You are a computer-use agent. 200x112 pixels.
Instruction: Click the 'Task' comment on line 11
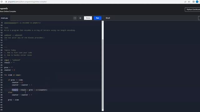[x=6, y=28]
